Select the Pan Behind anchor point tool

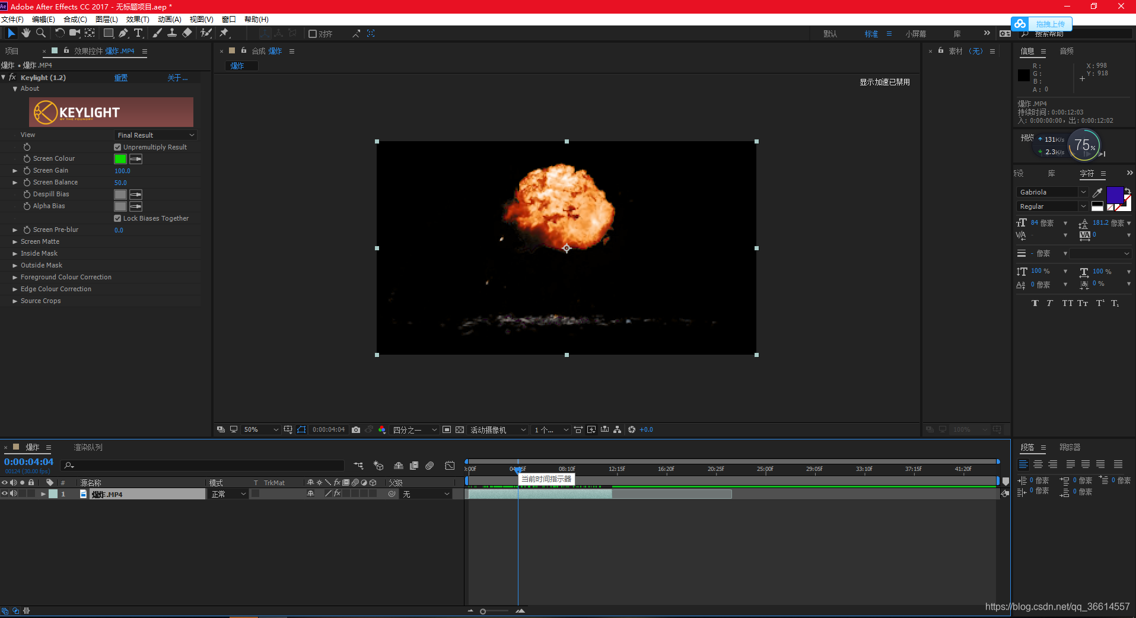tap(90, 33)
